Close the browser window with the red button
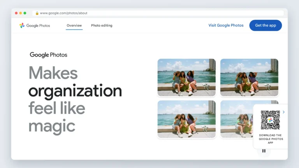Viewport: 299px width, 168px height. point(16,13)
